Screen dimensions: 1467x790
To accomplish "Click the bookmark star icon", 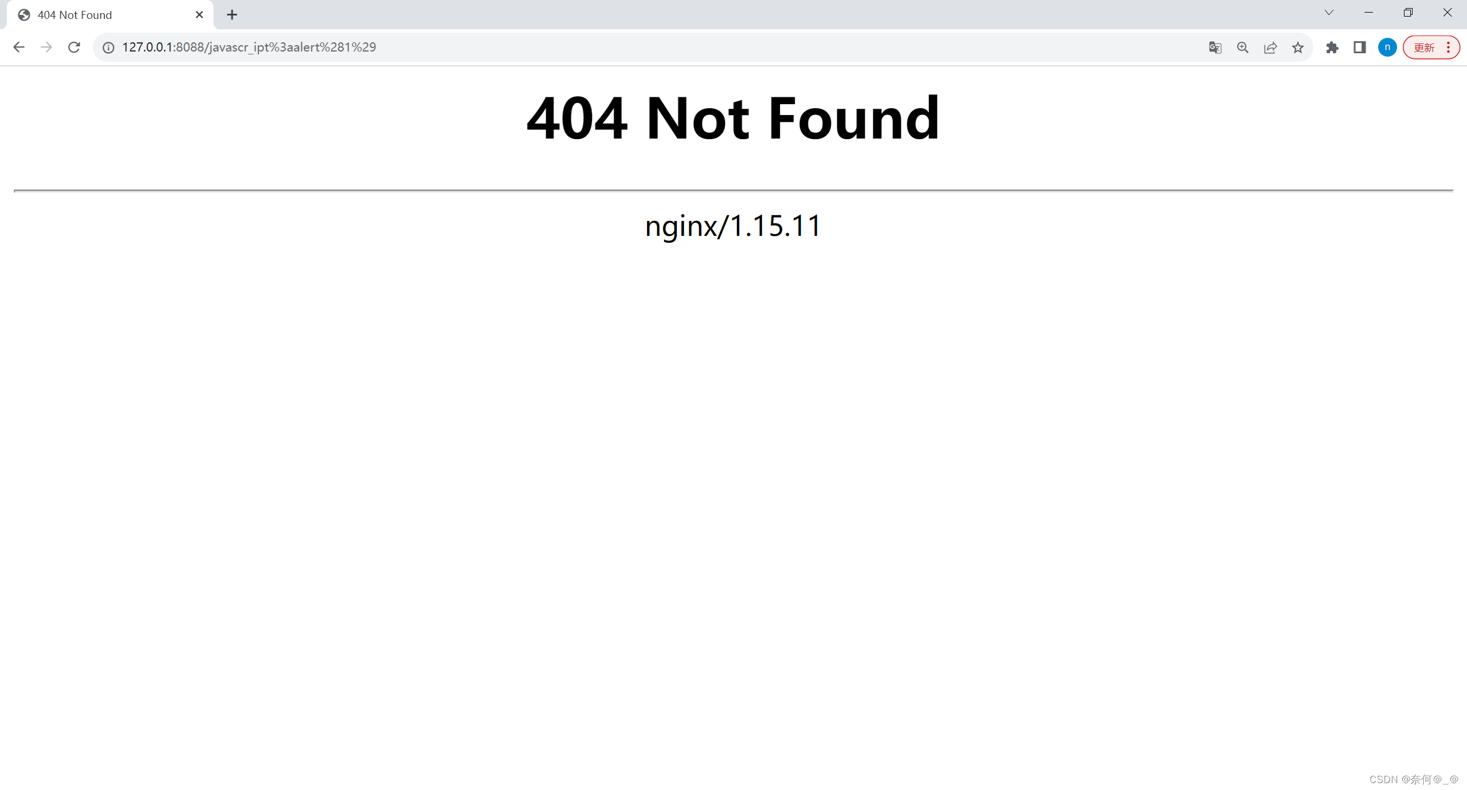I will click(x=1299, y=47).
